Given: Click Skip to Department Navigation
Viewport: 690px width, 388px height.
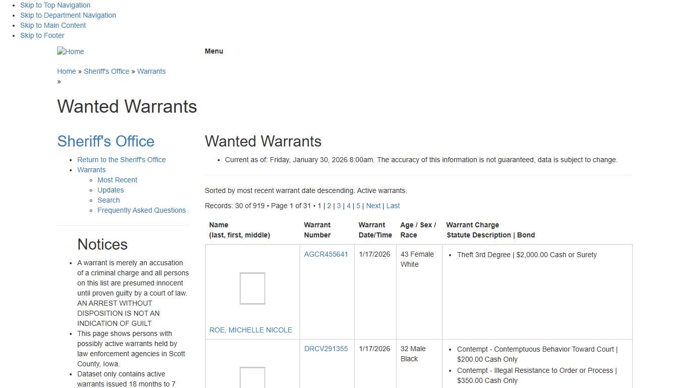Looking at the screenshot, I should [x=68, y=15].
